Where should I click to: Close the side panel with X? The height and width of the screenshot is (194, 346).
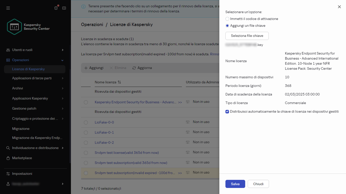339,7
